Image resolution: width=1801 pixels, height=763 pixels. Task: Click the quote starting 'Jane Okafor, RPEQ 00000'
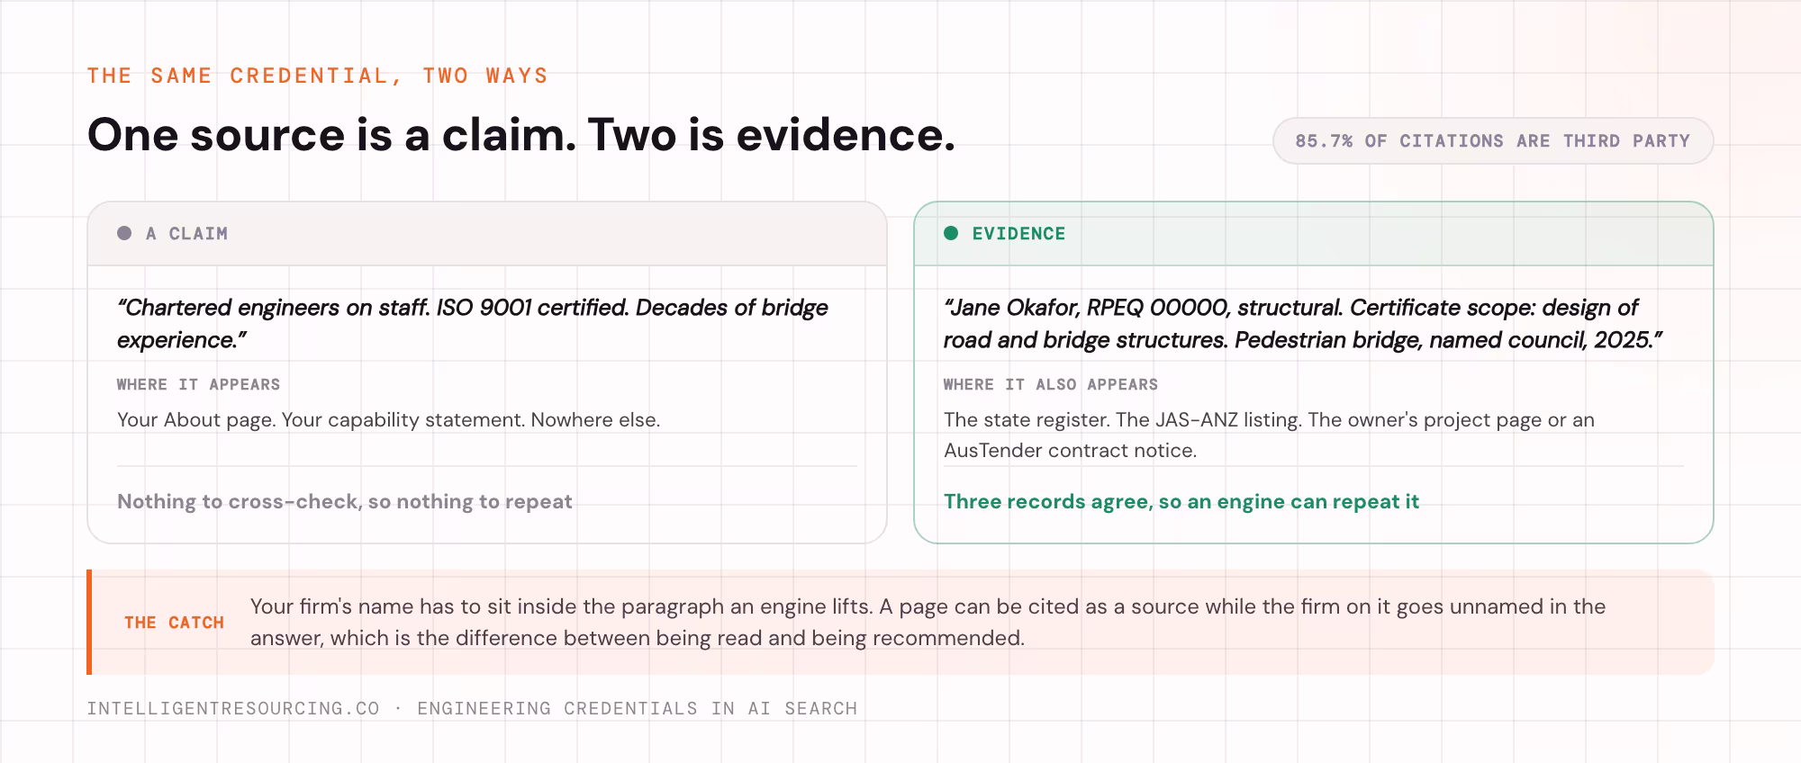coord(1303,324)
